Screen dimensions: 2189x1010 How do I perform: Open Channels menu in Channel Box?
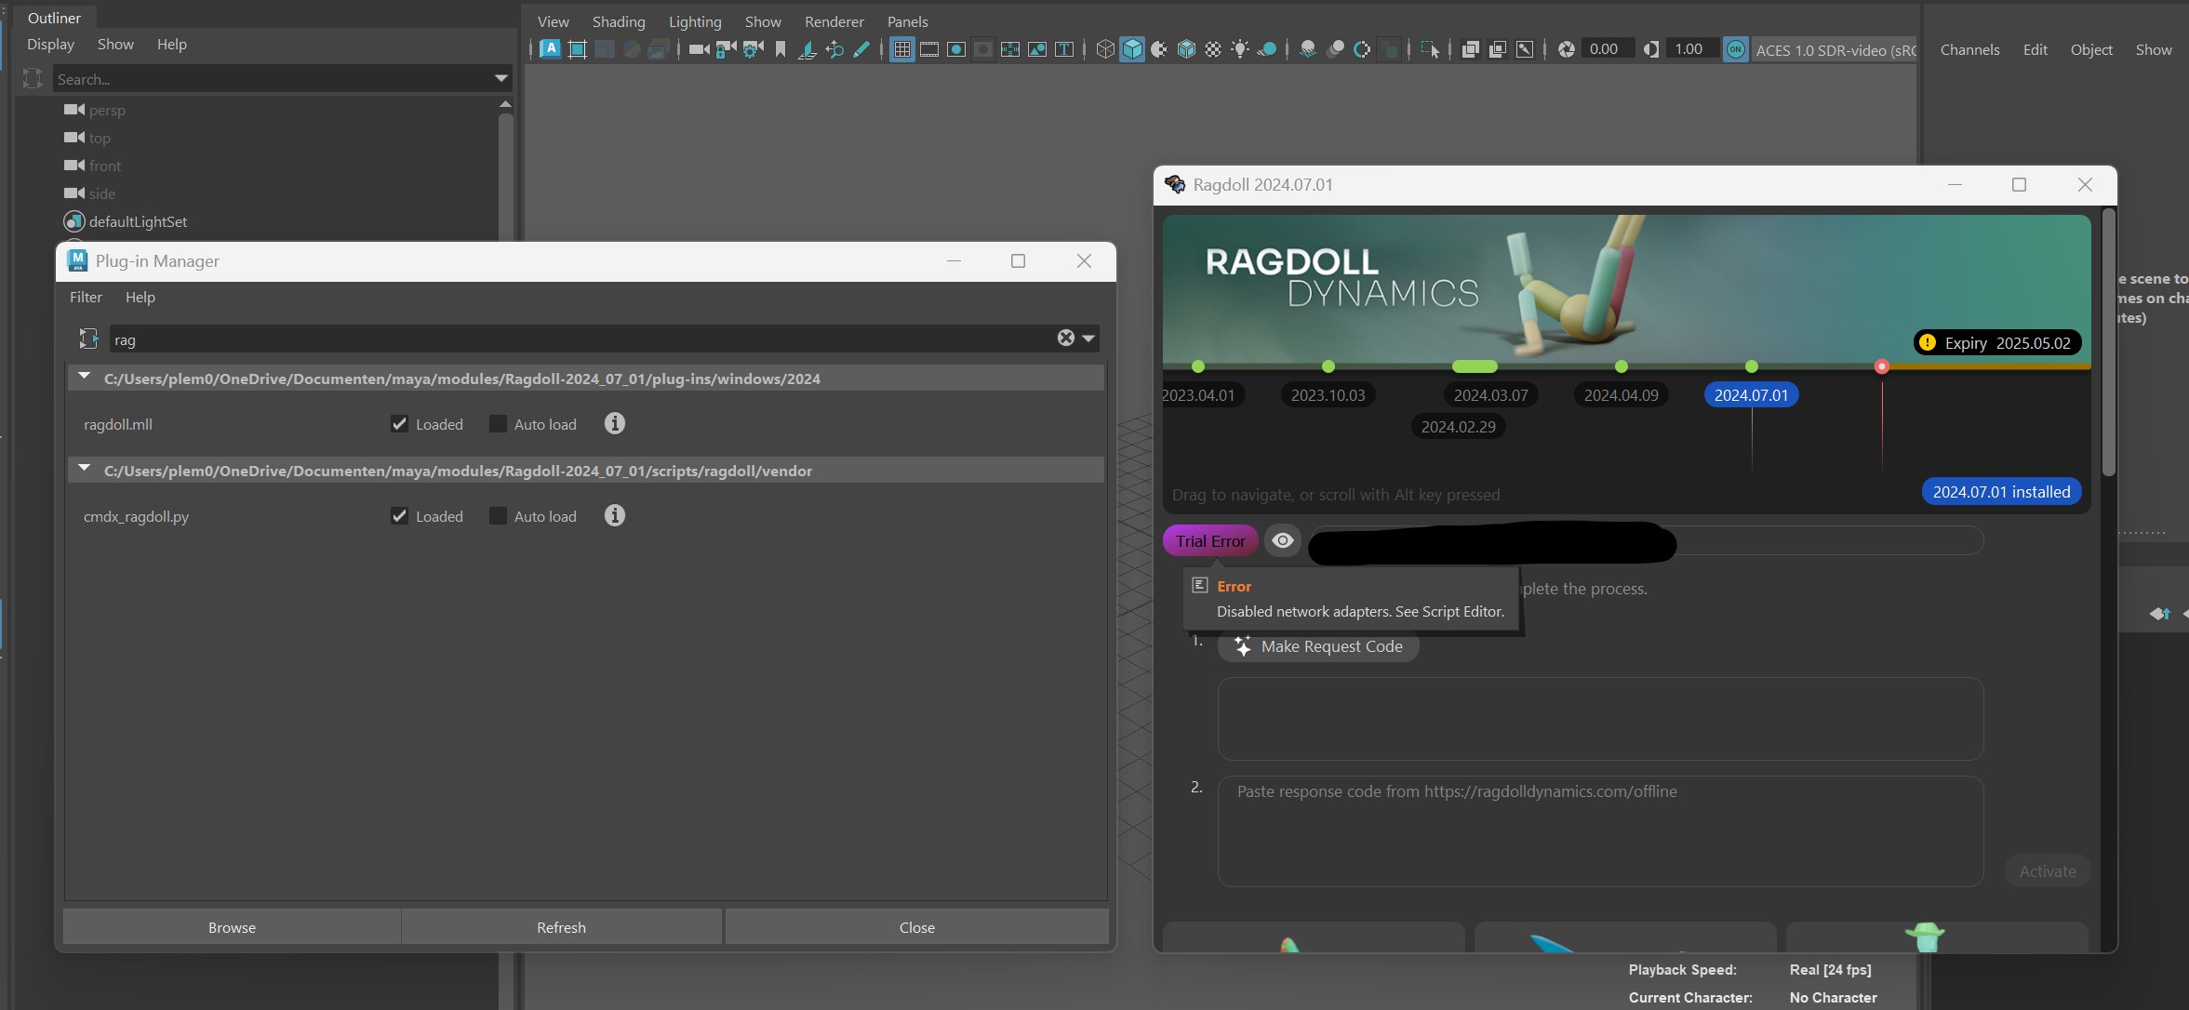(x=1969, y=50)
